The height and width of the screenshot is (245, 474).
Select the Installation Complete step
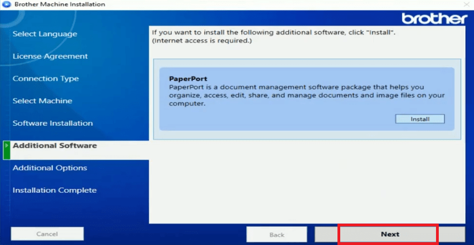click(x=55, y=191)
